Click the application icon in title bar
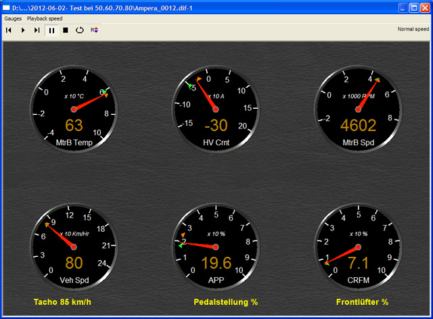 (x=7, y=7)
